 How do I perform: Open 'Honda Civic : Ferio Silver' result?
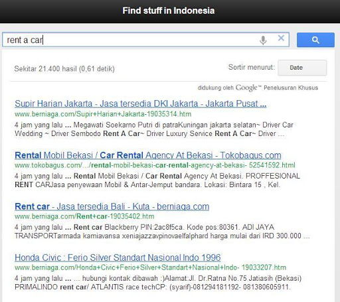point(118,258)
